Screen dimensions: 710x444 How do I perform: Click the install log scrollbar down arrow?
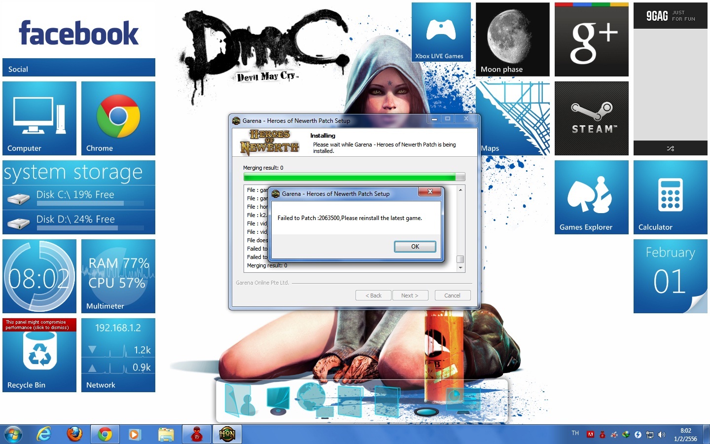click(x=461, y=267)
